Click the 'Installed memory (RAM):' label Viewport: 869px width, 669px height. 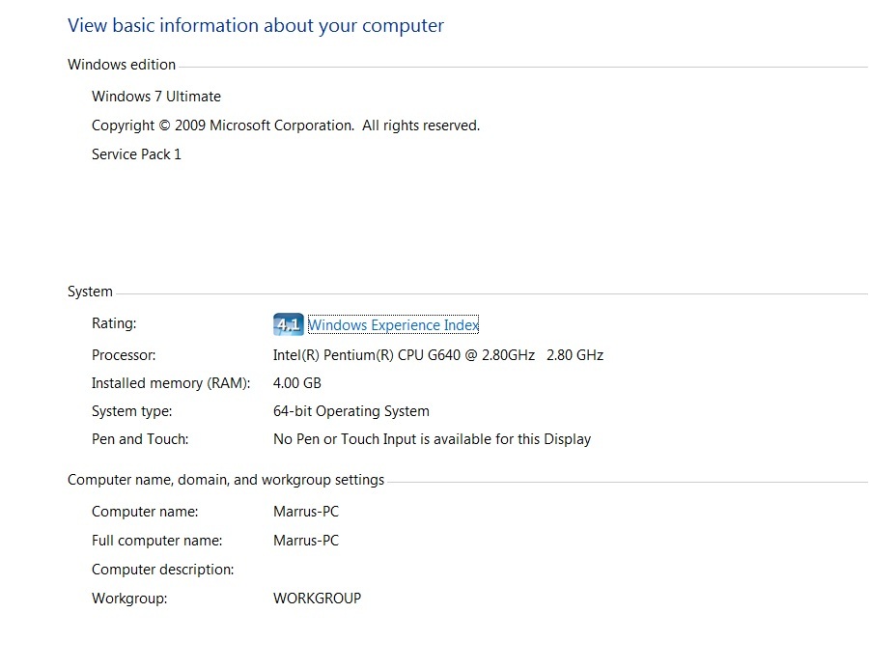click(171, 383)
